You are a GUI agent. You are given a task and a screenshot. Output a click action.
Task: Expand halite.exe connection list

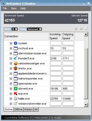pyautogui.click(x=11, y=99)
